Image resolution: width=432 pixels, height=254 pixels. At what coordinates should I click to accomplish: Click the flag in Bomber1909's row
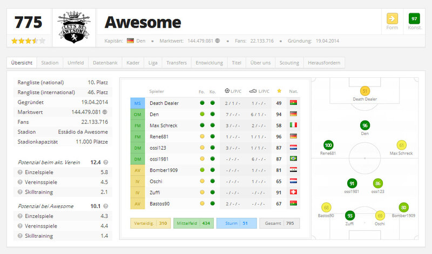click(x=293, y=170)
